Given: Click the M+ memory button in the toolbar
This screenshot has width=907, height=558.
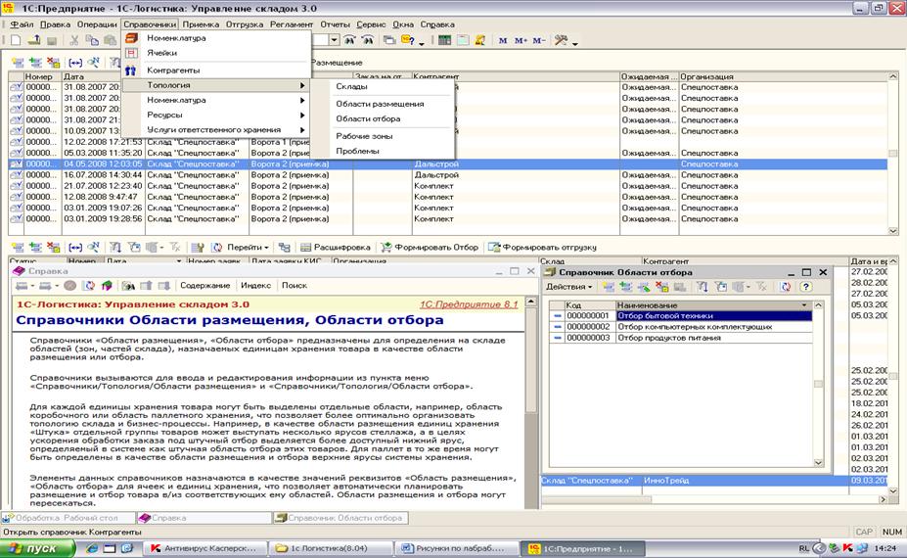Looking at the screenshot, I should [521, 40].
